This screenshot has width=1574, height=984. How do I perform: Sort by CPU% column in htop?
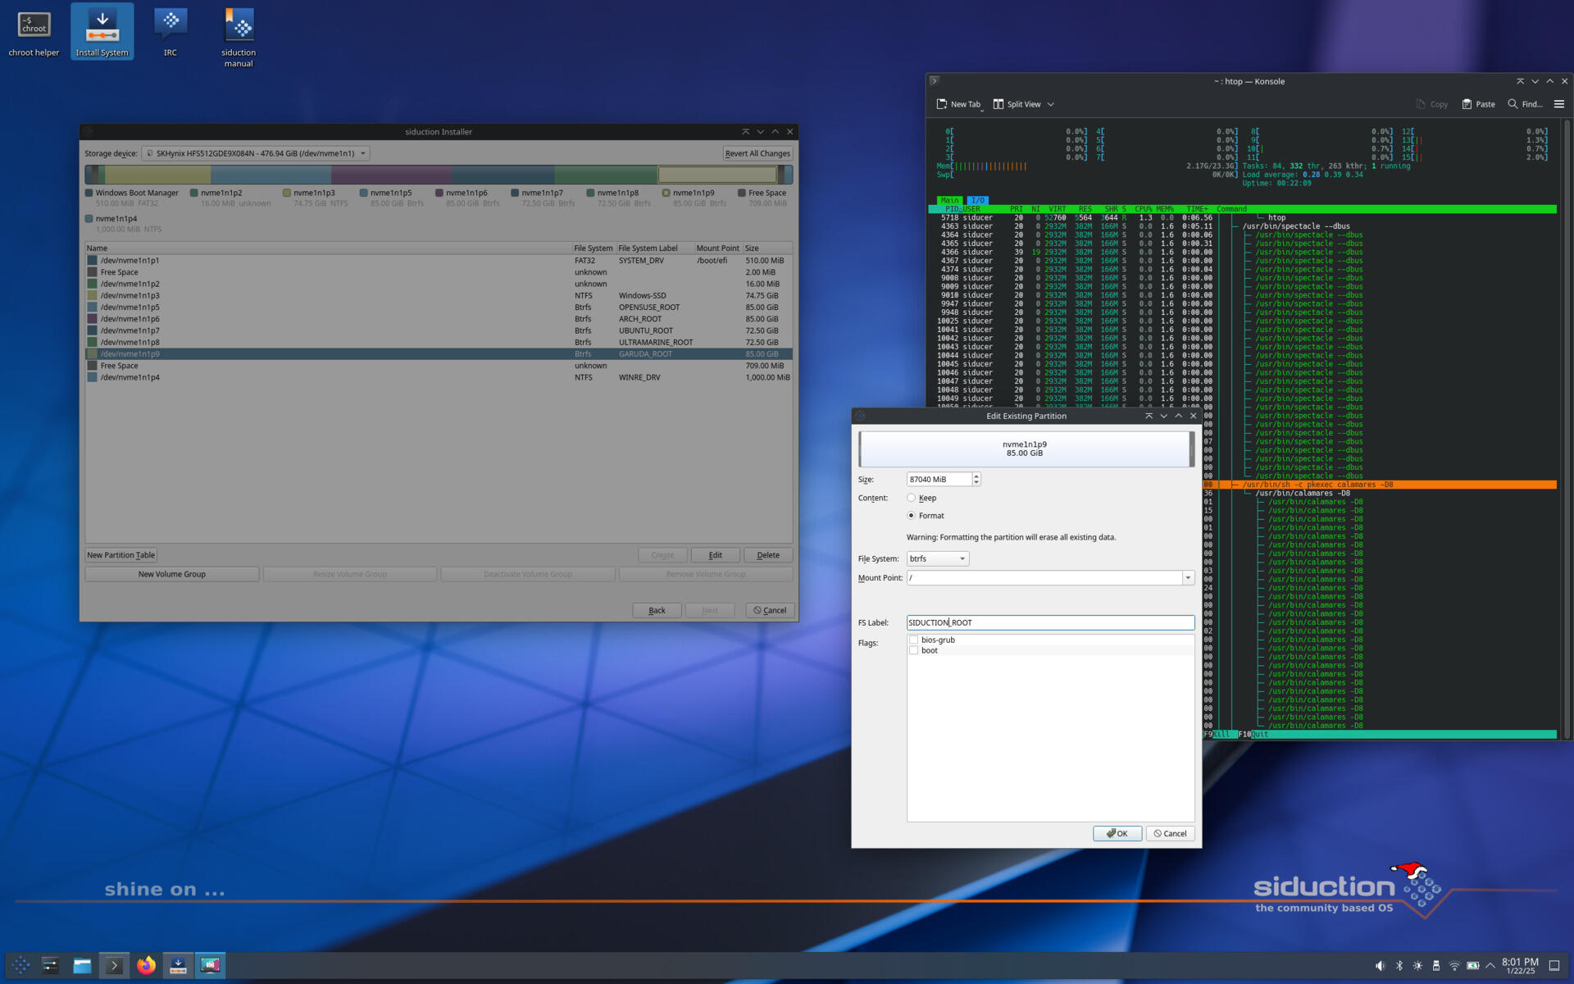(x=1144, y=209)
